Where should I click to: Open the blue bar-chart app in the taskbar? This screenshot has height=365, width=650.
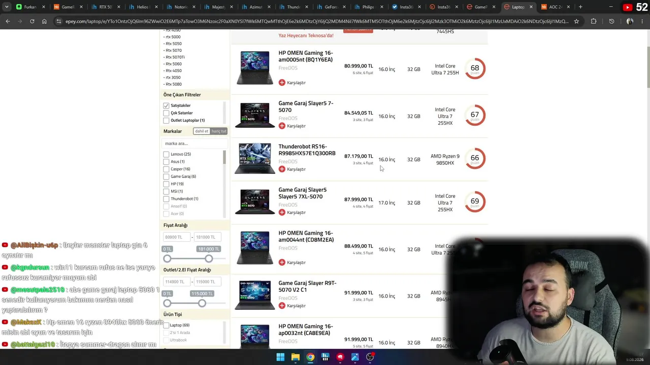coord(325,357)
